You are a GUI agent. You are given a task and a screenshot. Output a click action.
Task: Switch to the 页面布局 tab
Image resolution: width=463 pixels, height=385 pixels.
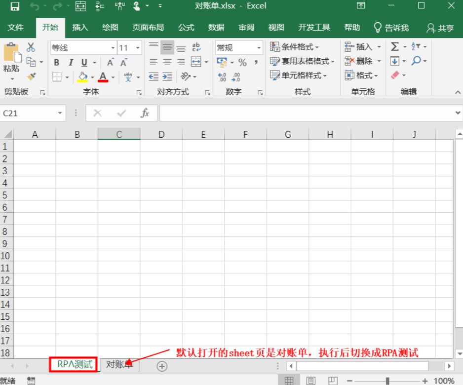[x=148, y=28]
